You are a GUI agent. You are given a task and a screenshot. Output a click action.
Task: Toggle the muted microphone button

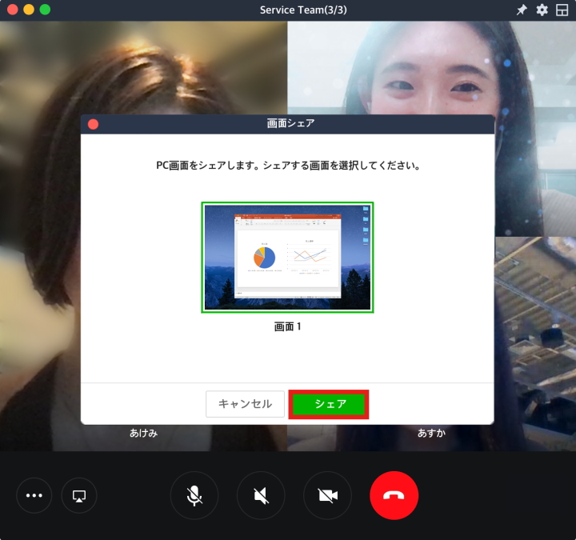tap(194, 495)
